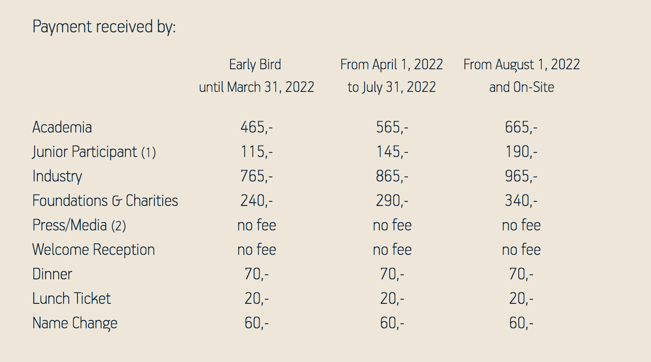Click 'to July 31, 2022' subheader
651x362 pixels.
[x=392, y=87]
